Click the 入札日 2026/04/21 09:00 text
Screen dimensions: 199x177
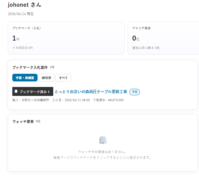[71, 100]
